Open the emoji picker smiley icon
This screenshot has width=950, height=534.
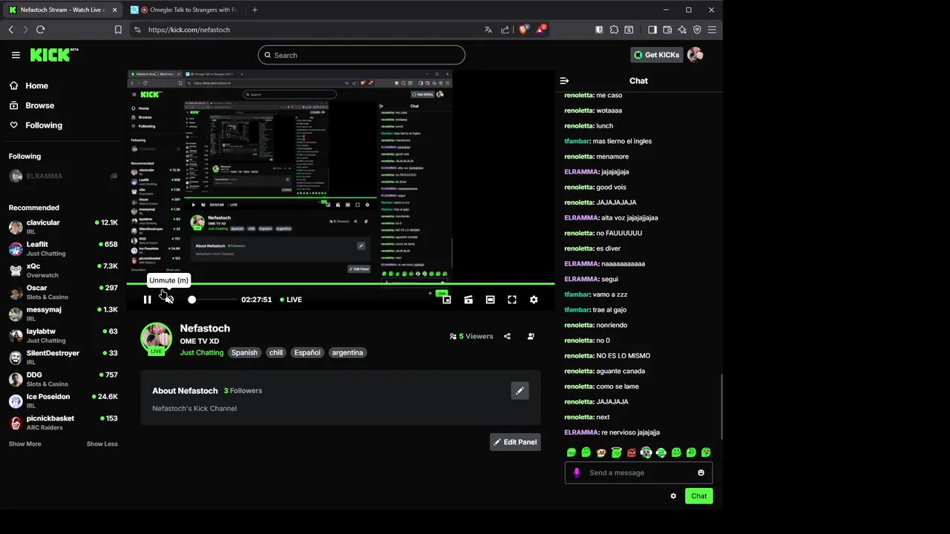(x=701, y=472)
